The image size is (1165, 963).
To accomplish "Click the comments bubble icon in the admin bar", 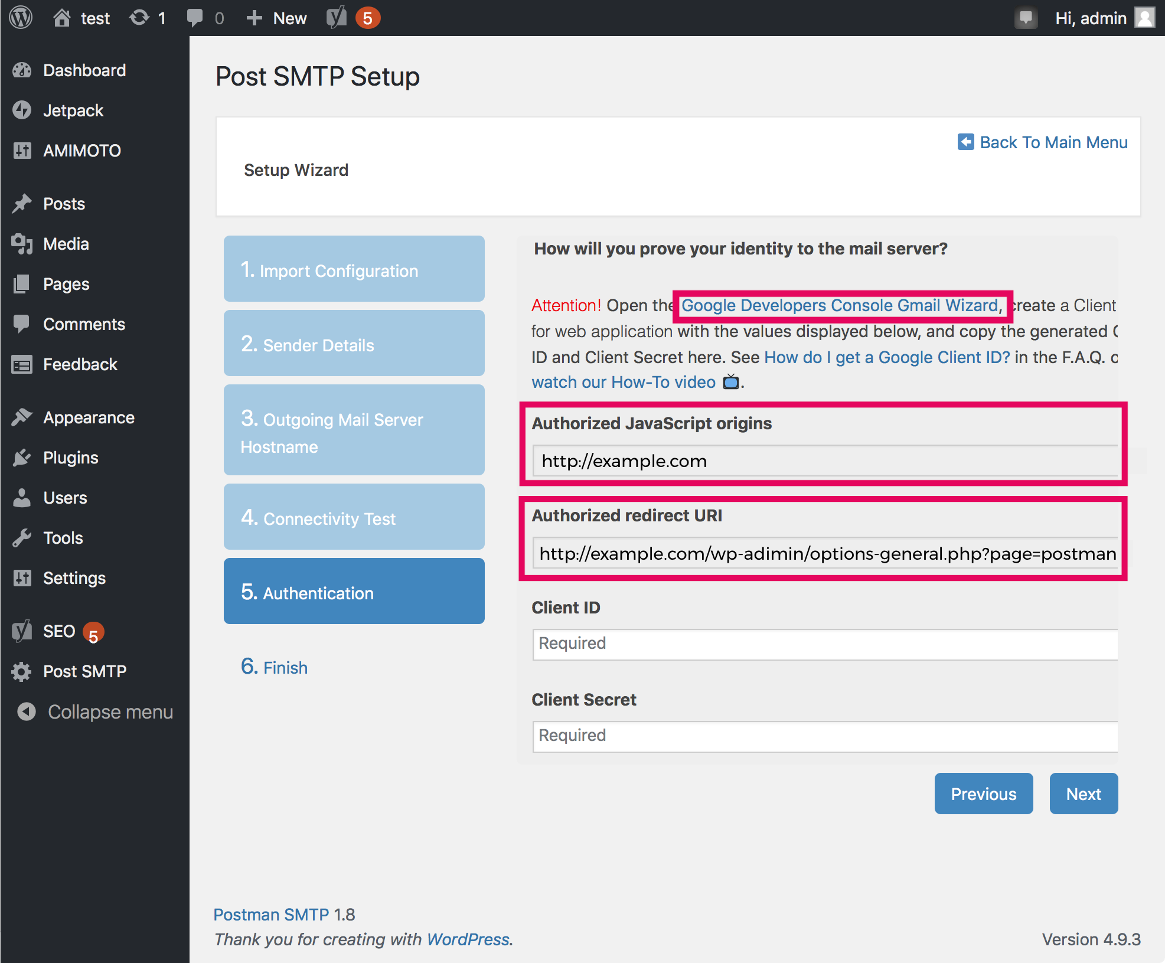I will 195,17.
